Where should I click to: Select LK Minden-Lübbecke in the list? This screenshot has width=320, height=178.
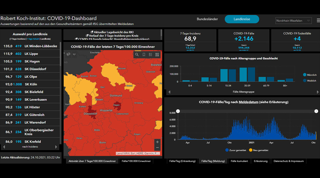30,46
